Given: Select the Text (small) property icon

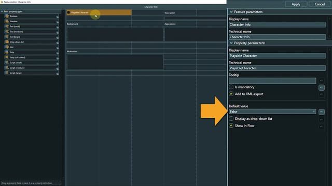Looking at the screenshot, I should point(7,26).
